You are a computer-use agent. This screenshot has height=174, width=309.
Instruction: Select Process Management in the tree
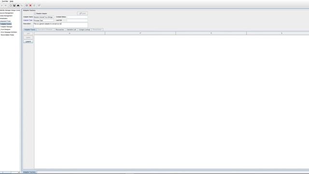[6, 16]
